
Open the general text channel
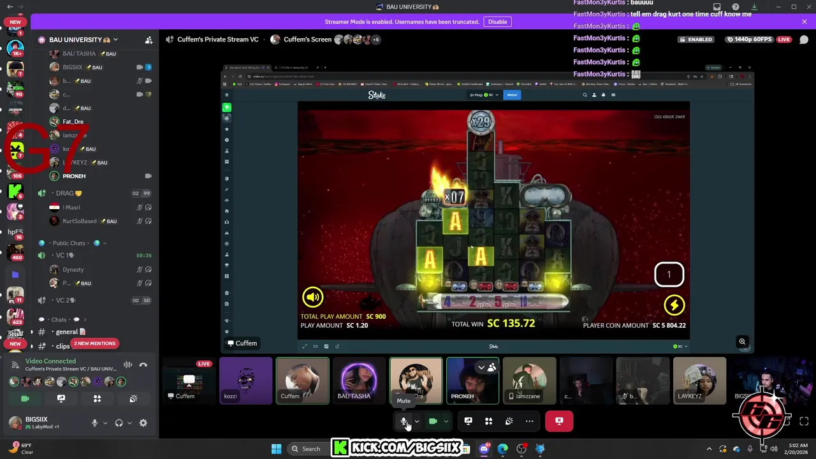pyautogui.click(x=94, y=331)
